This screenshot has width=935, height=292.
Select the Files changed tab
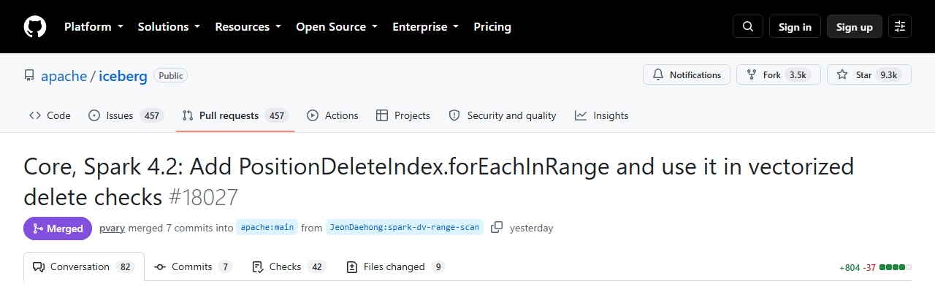(396, 266)
